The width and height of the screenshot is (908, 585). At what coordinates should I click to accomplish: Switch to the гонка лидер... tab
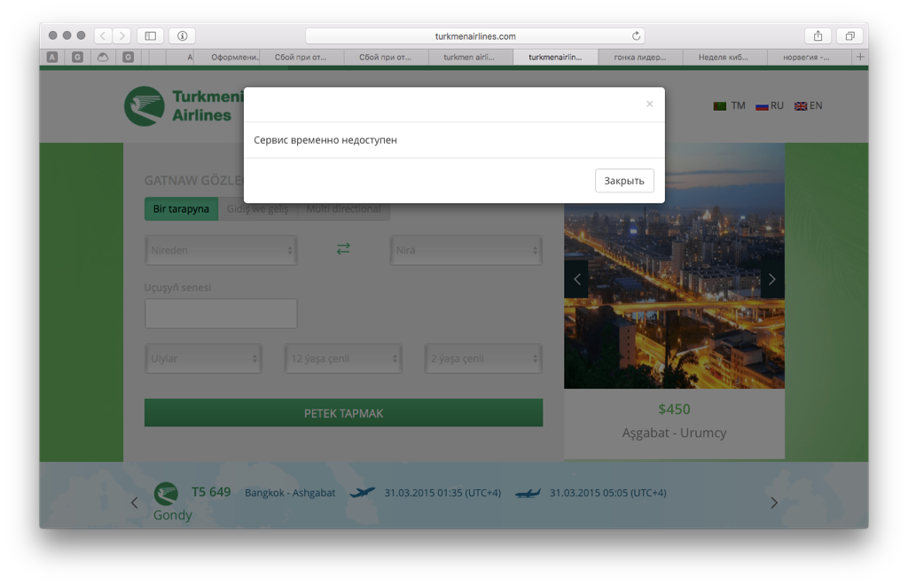click(639, 57)
